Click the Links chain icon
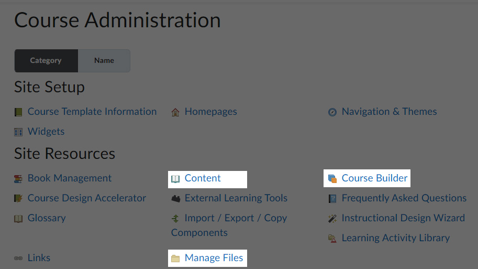This screenshot has width=478, height=269. click(x=18, y=259)
